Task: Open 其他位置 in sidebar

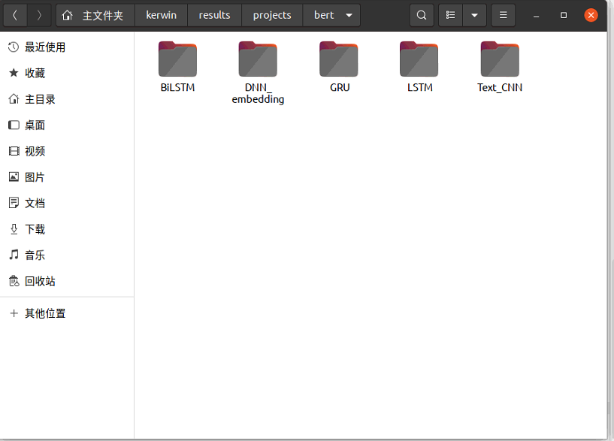Action: click(x=67, y=313)
